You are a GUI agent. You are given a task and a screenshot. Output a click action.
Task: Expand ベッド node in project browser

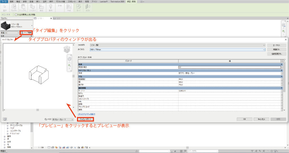(8, 128)
